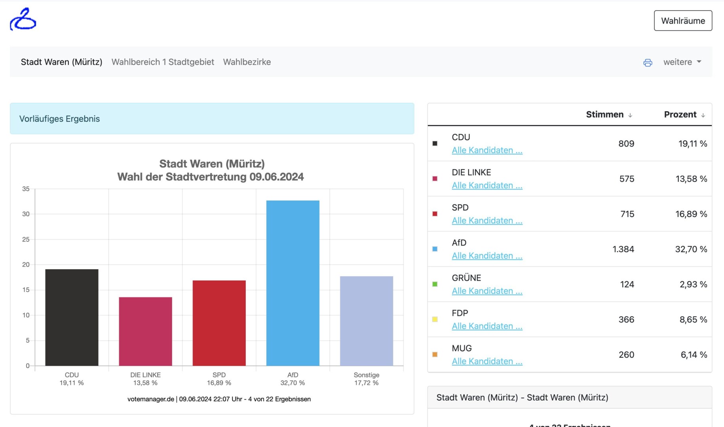Click the printer icon
The image size is (724, 427).
point(648,62)
